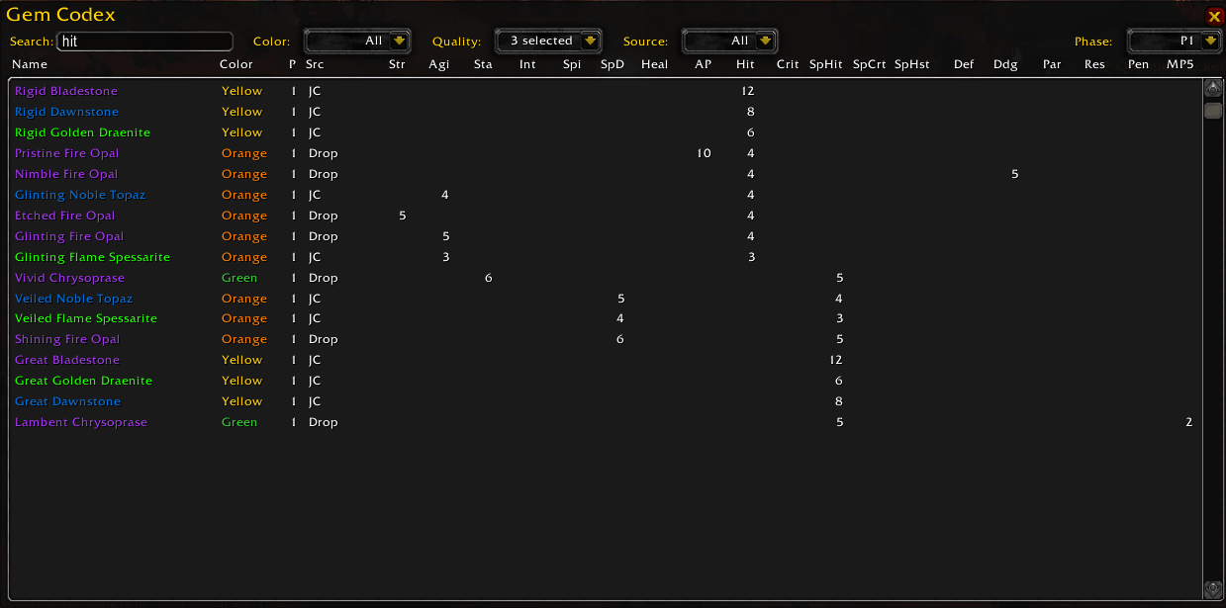
Task: Sort by the SpHst column header
Action: click(x=912, y=64)
